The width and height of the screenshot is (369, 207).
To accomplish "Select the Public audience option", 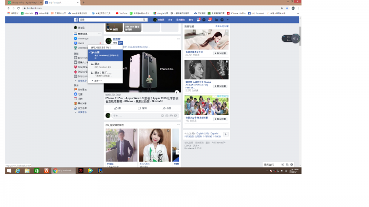I will click(105, 55).
